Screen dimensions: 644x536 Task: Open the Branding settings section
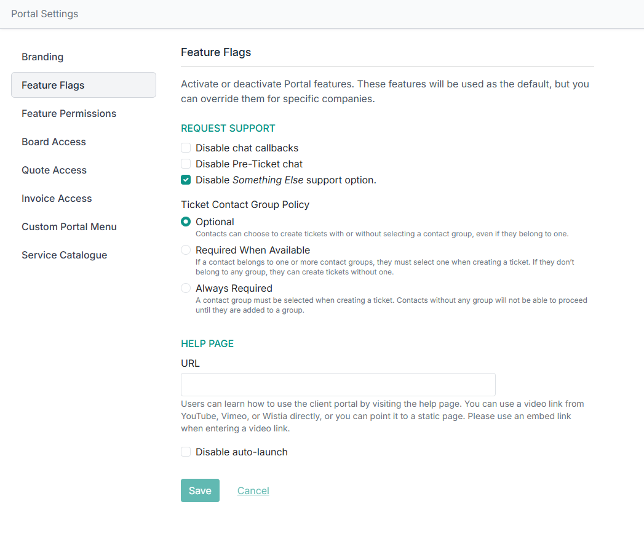42,57
